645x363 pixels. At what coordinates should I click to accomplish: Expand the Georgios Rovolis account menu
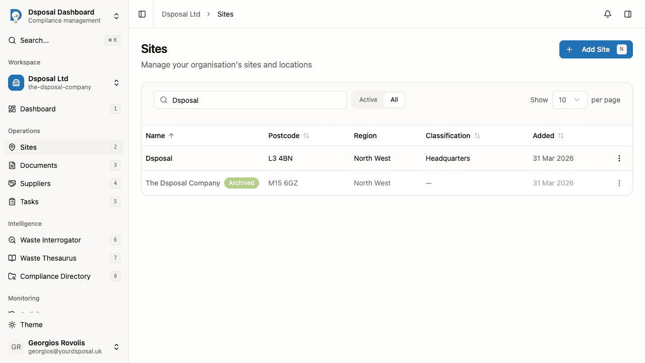[x=116, y=347]
